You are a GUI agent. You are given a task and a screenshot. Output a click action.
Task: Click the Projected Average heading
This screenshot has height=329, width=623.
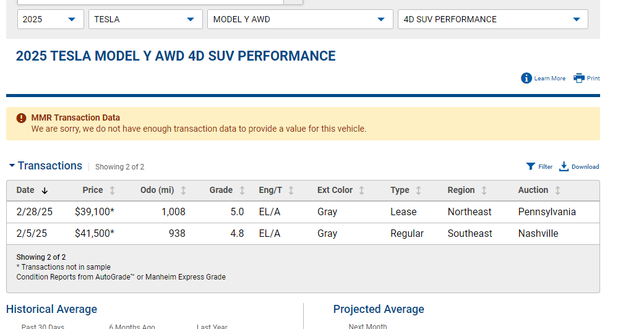tap(379, 309)
